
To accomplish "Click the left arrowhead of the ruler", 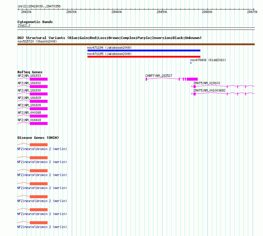I will pyautogui.click(x=18, y=9).
